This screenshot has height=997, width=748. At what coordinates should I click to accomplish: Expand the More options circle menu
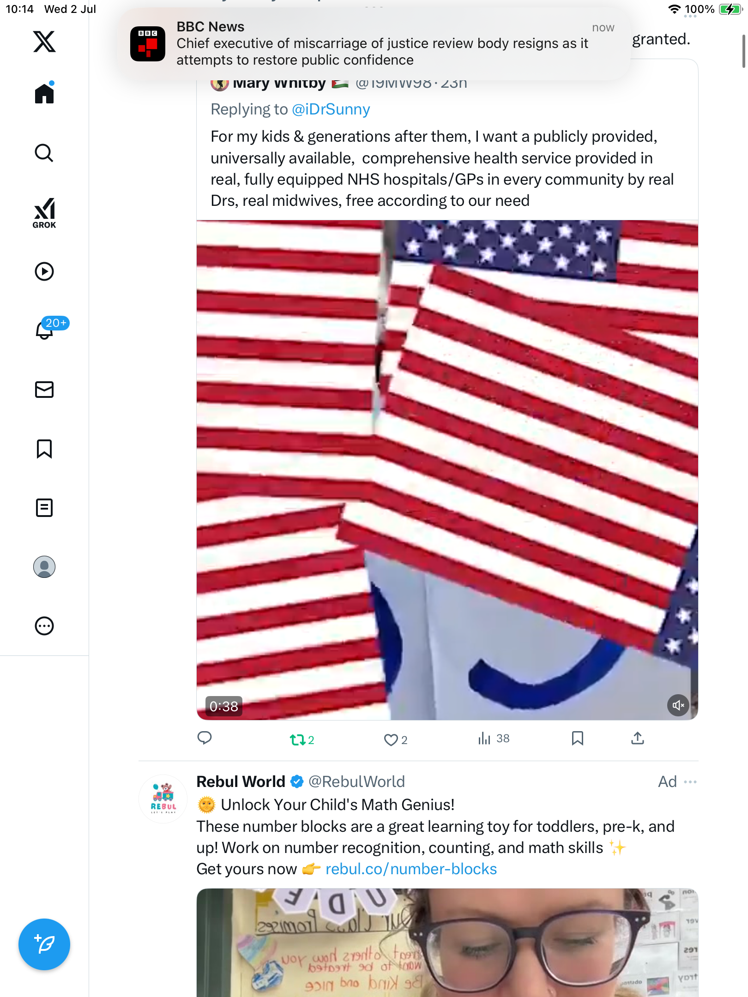click(x=44, y=626)
